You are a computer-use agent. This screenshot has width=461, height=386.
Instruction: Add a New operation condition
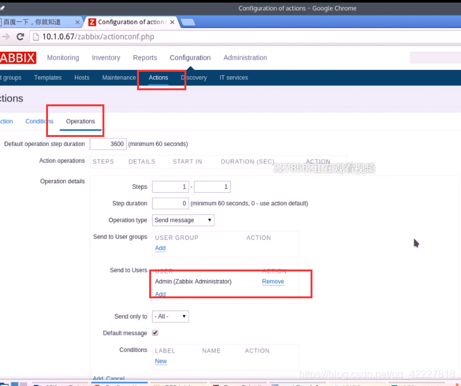161,361
